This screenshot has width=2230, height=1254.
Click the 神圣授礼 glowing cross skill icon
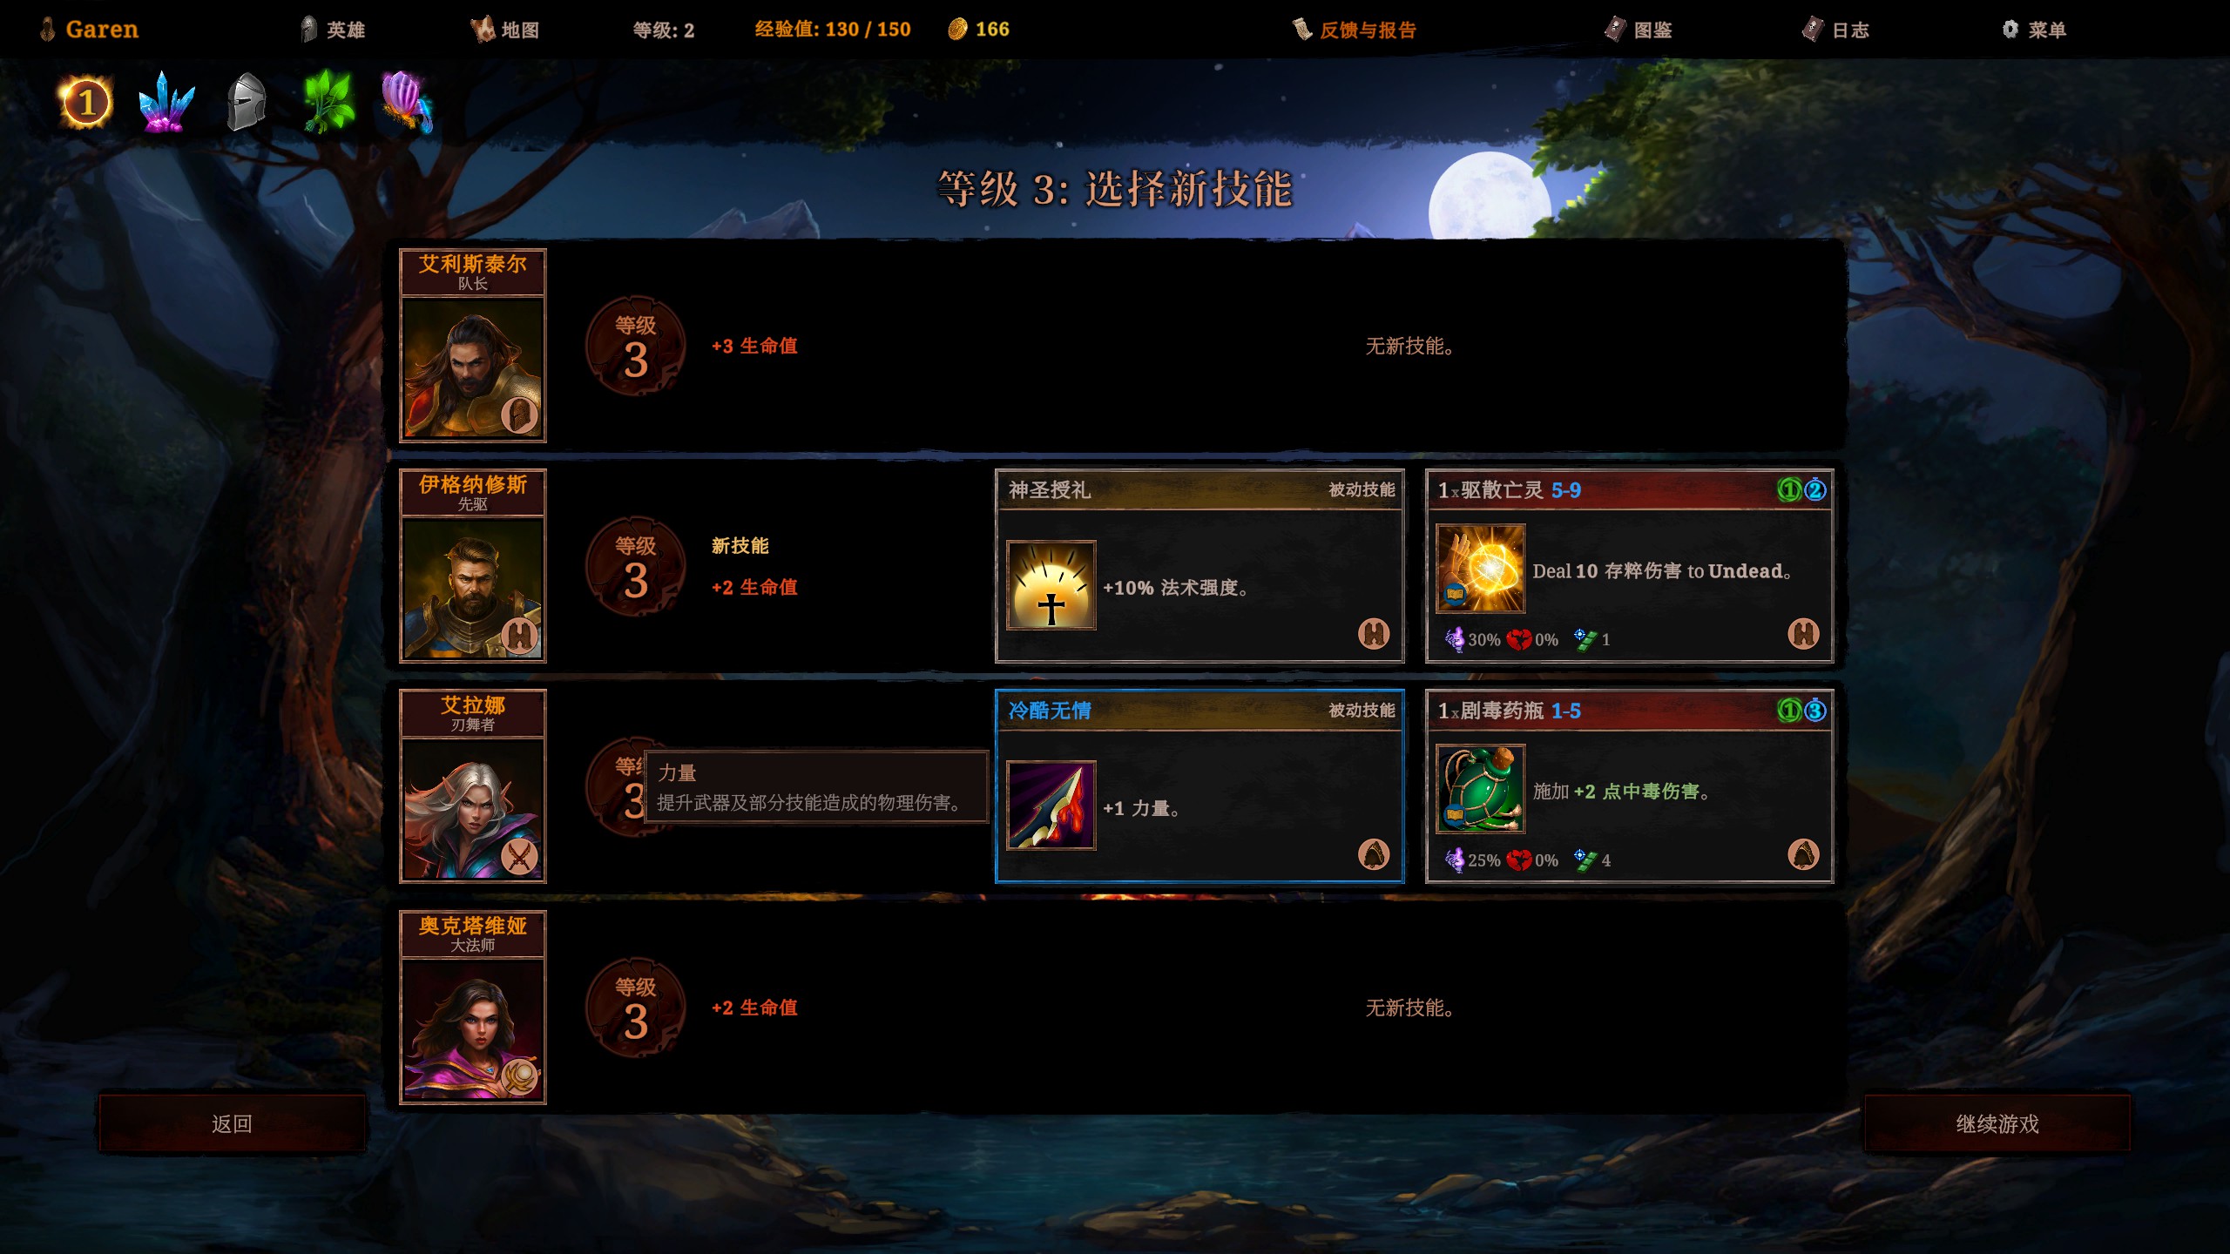tap(1051, 584)
